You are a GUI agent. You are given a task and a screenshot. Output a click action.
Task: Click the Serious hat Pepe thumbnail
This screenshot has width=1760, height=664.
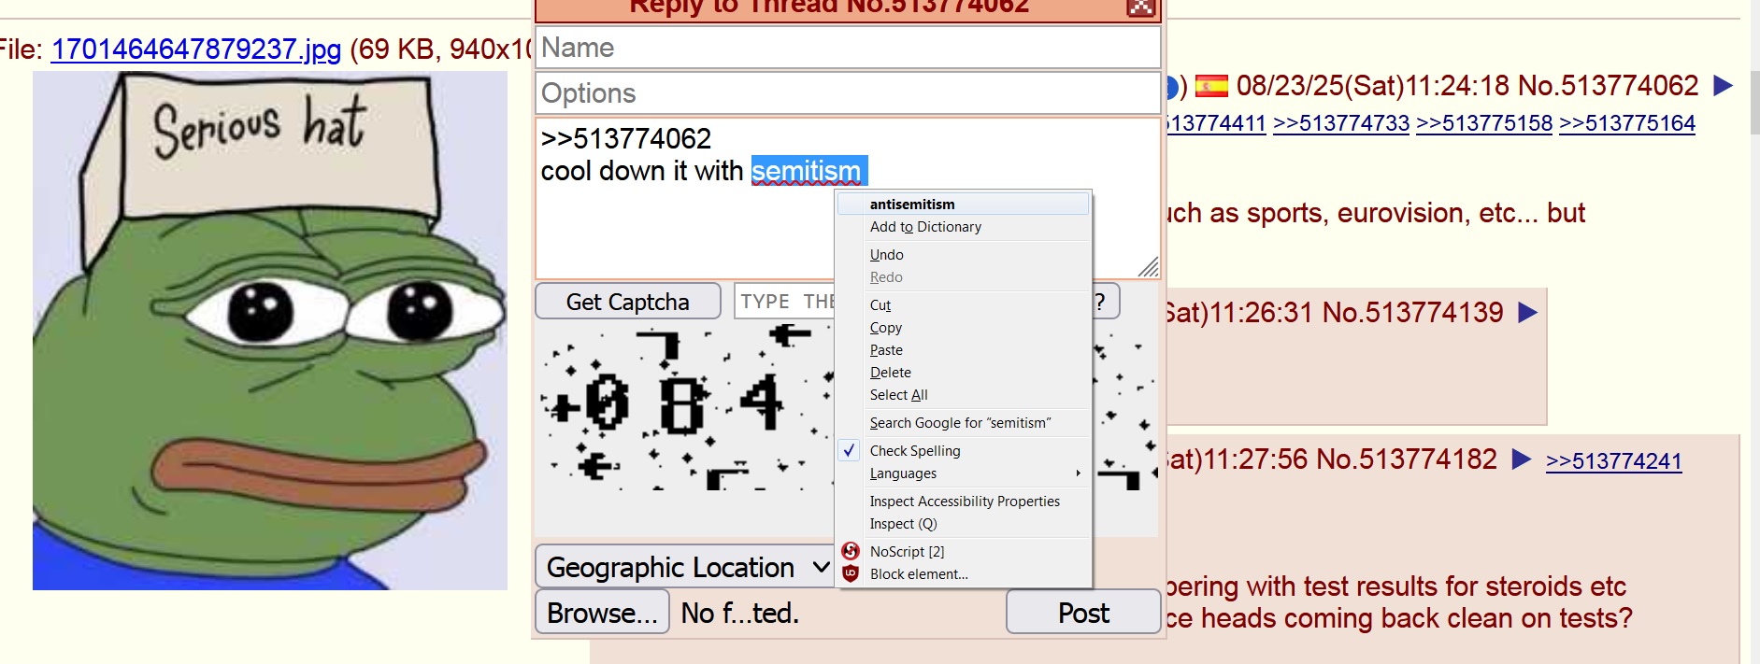point(270,331)
